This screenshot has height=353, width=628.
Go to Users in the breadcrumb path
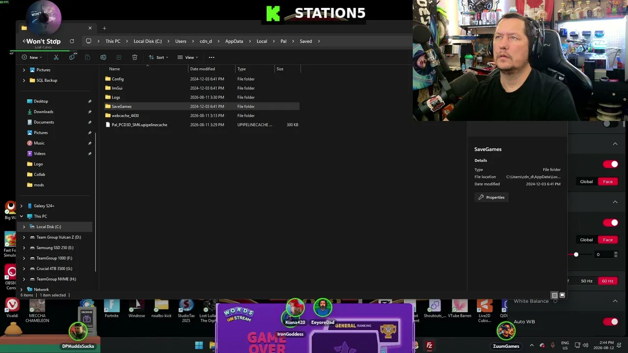pos(181,41)
